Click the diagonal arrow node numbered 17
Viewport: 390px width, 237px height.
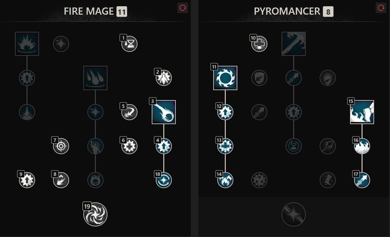[362, 180]
